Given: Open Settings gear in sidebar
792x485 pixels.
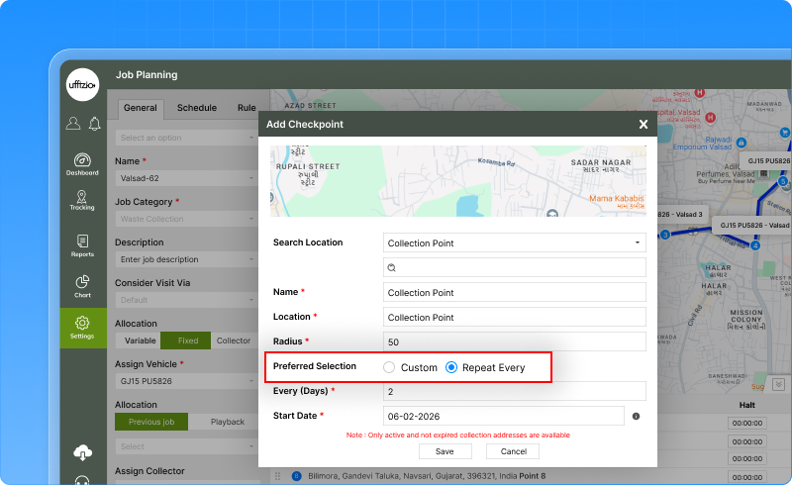Looking at the screenshot, I should click(x=82, y=328).
